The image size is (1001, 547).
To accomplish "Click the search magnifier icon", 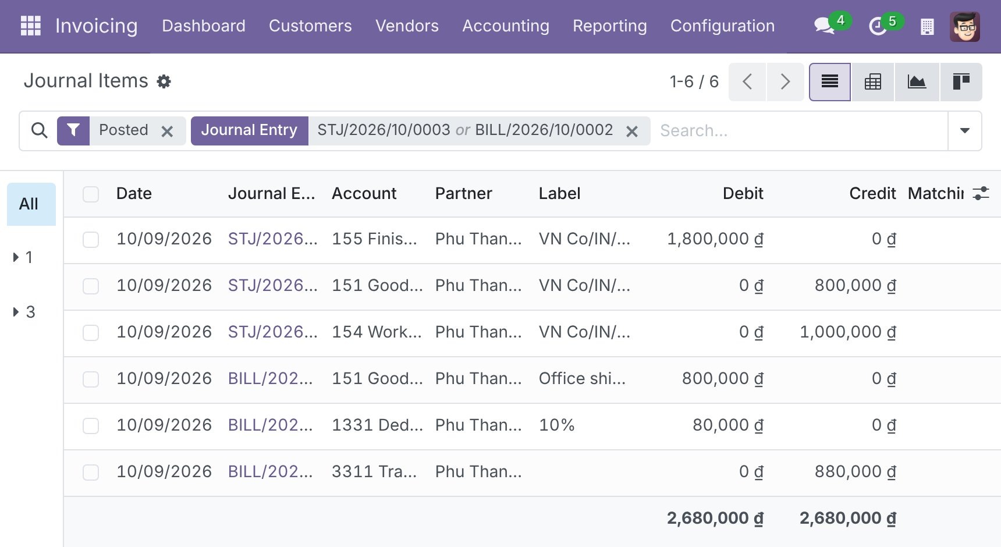I will pyautogui.click(x=39, y=130).
